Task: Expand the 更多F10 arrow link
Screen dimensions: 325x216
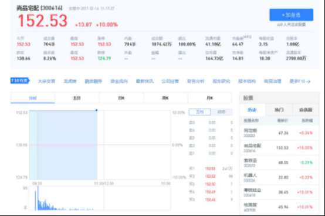Action: click(300, 81)
